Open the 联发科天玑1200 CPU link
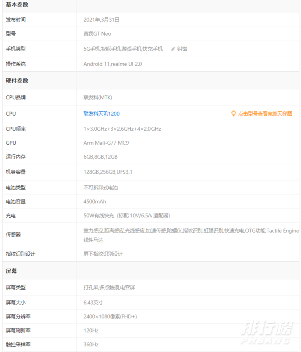The image size is (301, 352). pyautogui.click(x=102, y=114)
